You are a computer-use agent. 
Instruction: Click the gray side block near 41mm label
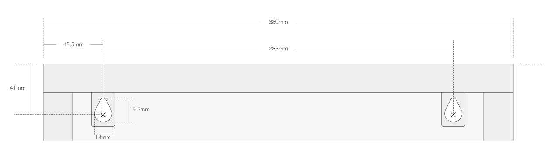click(x=58, y=117)
